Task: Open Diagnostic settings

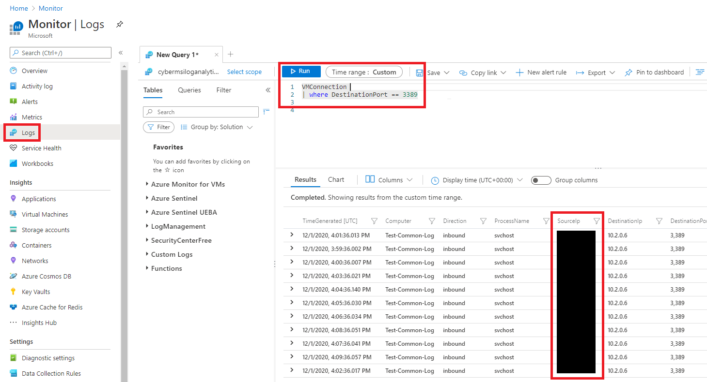Action: pyautogui.click(x=48, y=358)
